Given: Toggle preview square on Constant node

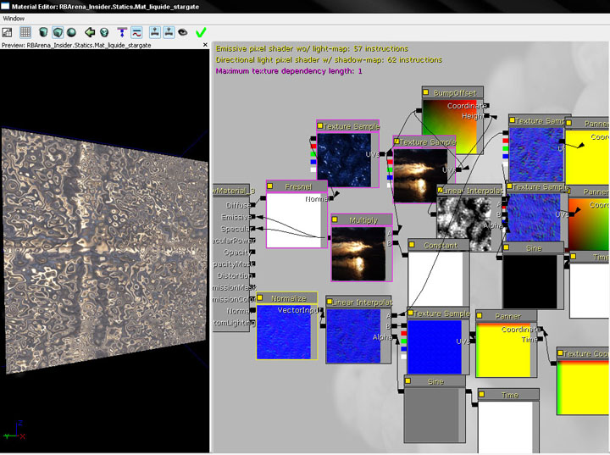Looking at the screenshot, I should [412, 244].
